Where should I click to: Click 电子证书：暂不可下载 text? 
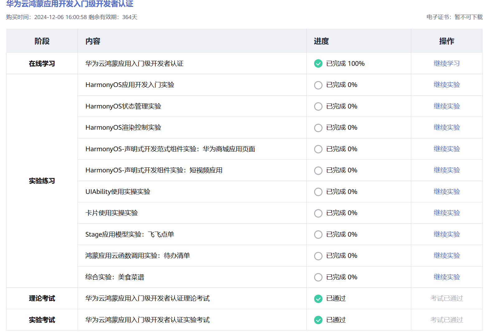[x=455, y=17]
